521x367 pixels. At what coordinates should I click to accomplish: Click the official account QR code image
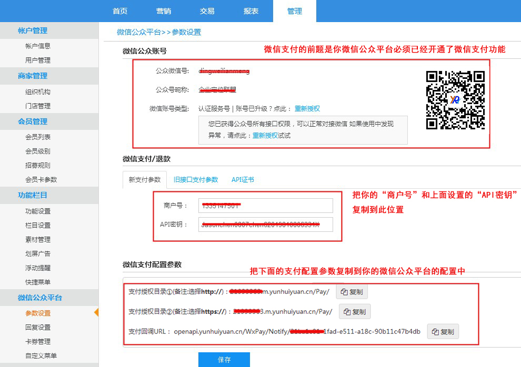pos(455,100)
